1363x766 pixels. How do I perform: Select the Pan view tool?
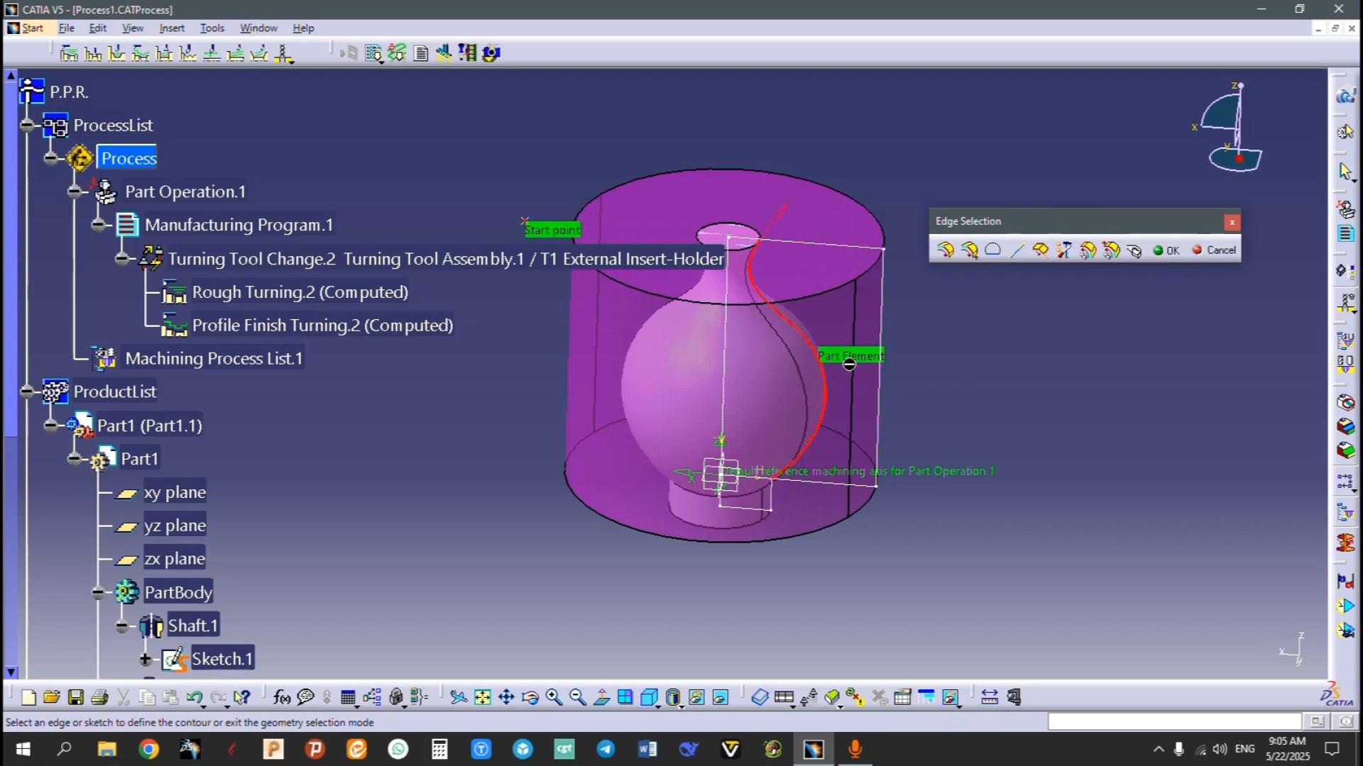(506, 697)
